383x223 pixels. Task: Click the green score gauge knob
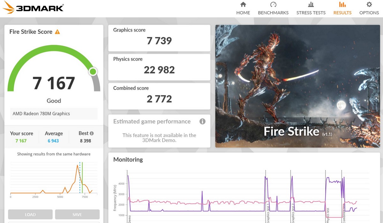click(93, 71)
